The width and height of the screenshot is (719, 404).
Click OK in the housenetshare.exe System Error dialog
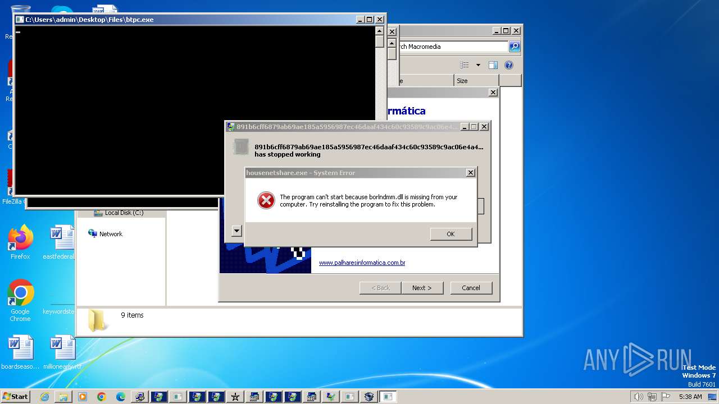(451, 234)
